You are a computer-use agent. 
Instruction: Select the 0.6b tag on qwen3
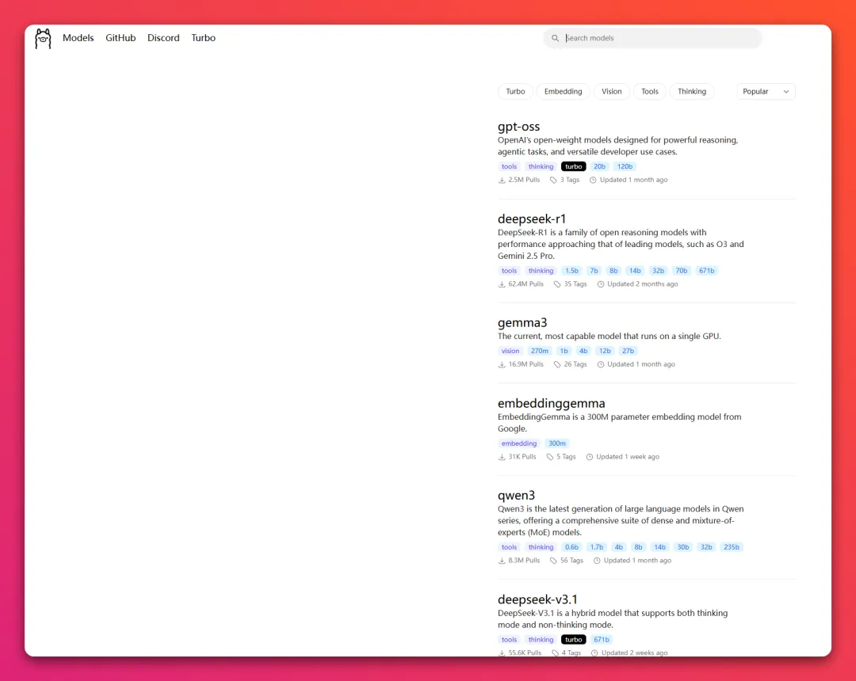[571, 547]
